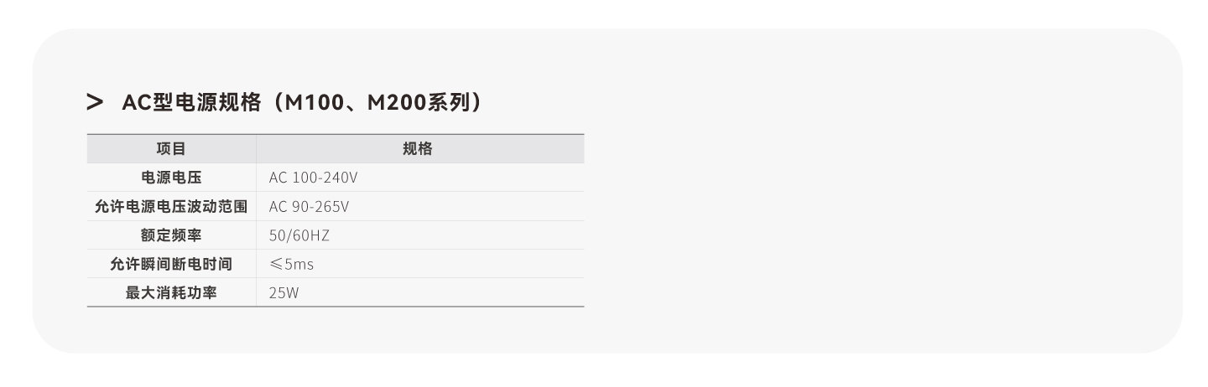Screen dimensions: 1208x387
Task: Select the 50/60HZ value cell
Action: coord(299,235)
